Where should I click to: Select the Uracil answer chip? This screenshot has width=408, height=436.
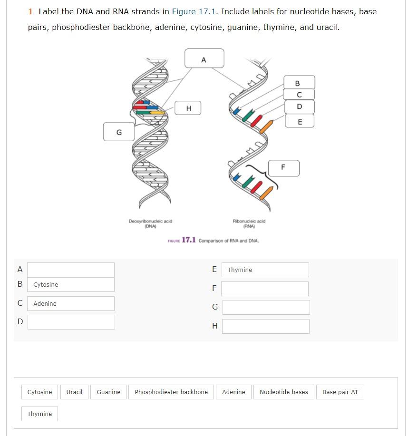click(74, 392)
